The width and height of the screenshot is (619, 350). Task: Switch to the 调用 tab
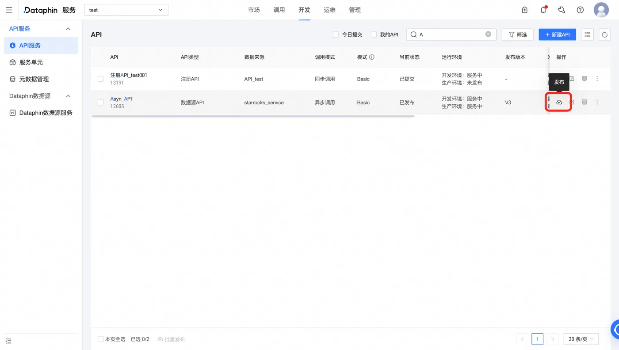(x=279, y=10)
